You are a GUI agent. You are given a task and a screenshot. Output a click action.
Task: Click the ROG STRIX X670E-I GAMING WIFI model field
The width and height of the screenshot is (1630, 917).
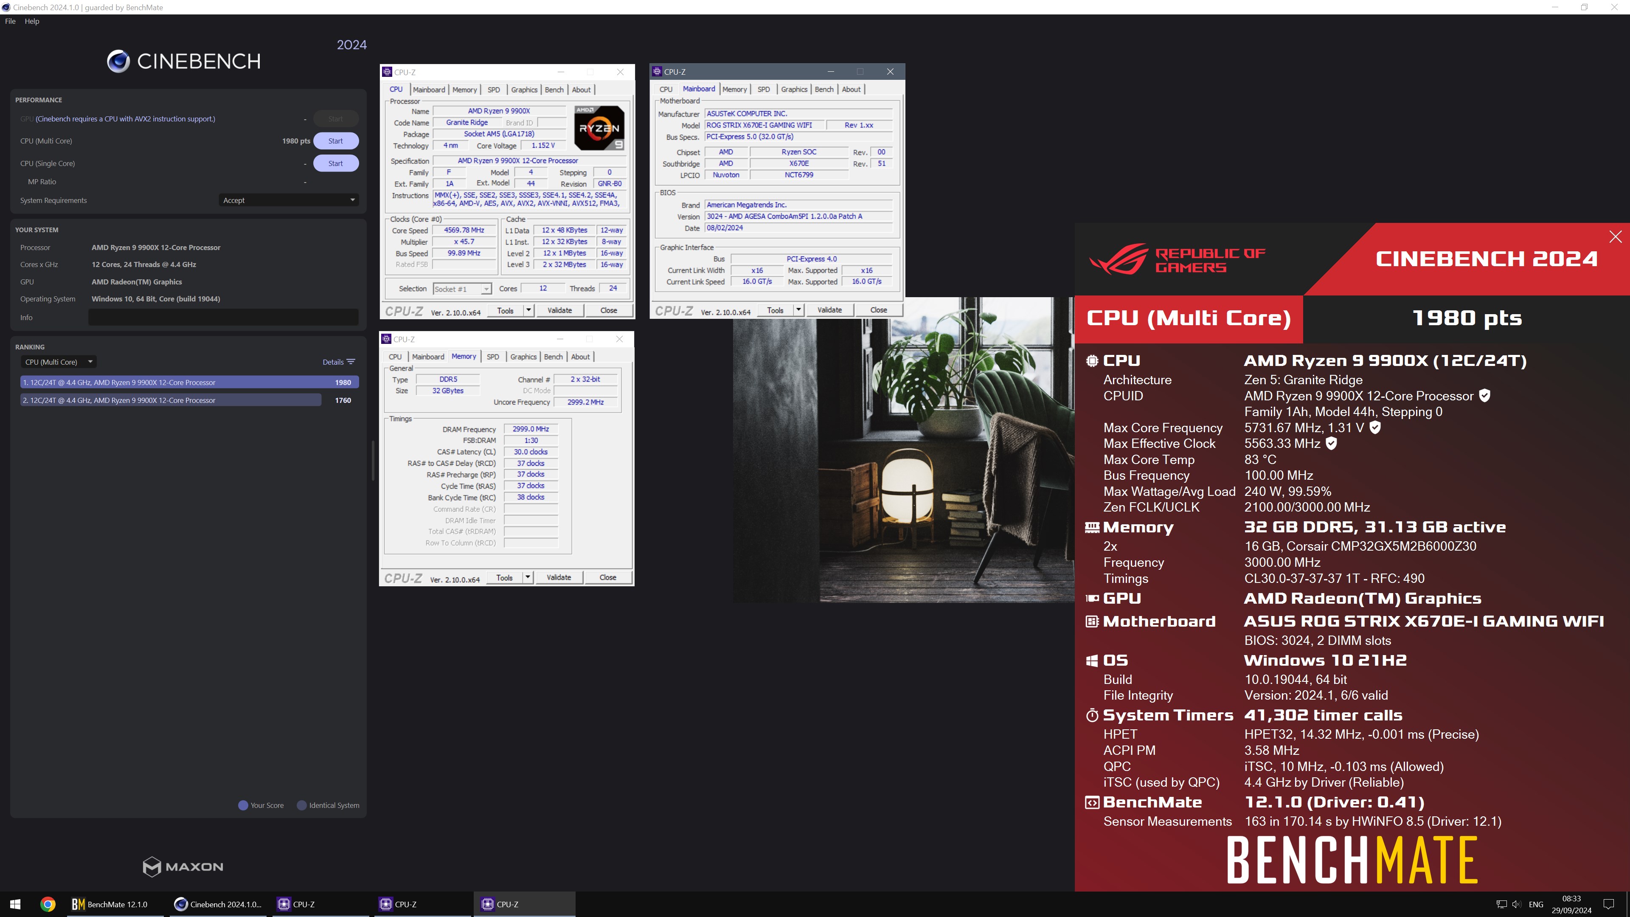(764, 125)
